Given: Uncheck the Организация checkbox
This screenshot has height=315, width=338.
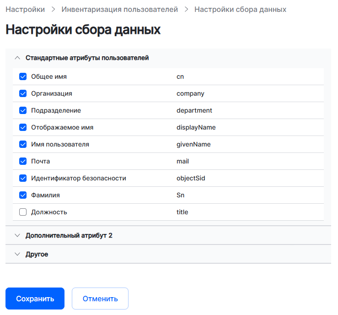Looking at the screenshot, I should (23, 93).
